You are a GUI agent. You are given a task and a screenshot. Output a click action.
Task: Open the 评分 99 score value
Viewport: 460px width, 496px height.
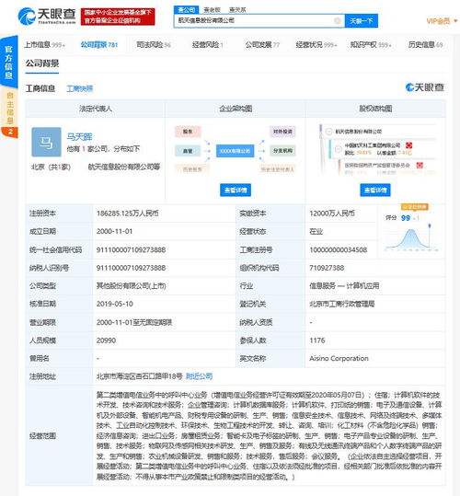[x=406, y=217]
